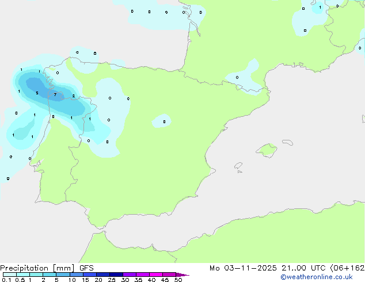Click the 5–10 mm legend swatch
The height and width of the screenshot is (282, 365).
tap(63, 275)
